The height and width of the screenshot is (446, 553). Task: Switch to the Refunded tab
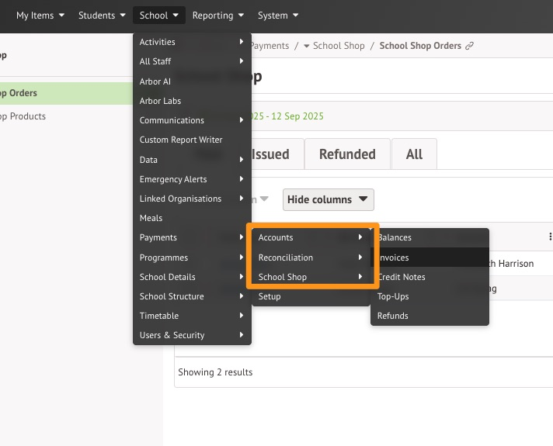point(347,154)
